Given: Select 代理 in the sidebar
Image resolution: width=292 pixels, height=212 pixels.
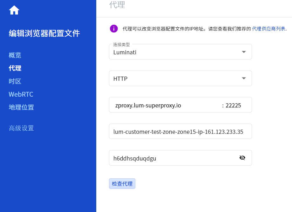Looking at the screenshot, I should pyautogui.click(x=15, y=68).
